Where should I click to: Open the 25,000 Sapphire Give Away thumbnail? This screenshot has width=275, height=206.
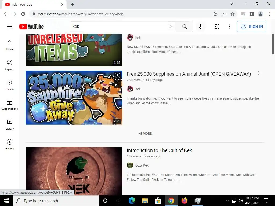click(x=74, y=98)
